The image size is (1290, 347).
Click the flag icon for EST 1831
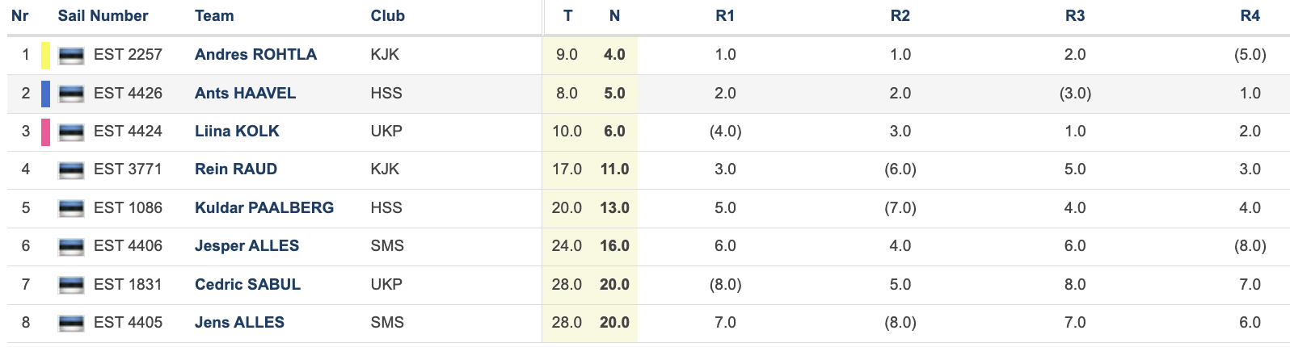click(71, 285)
